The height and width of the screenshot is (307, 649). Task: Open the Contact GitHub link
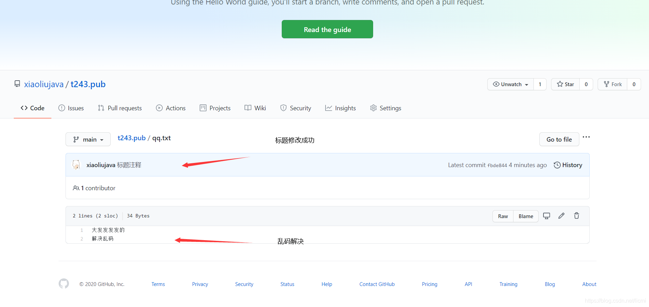377,284
